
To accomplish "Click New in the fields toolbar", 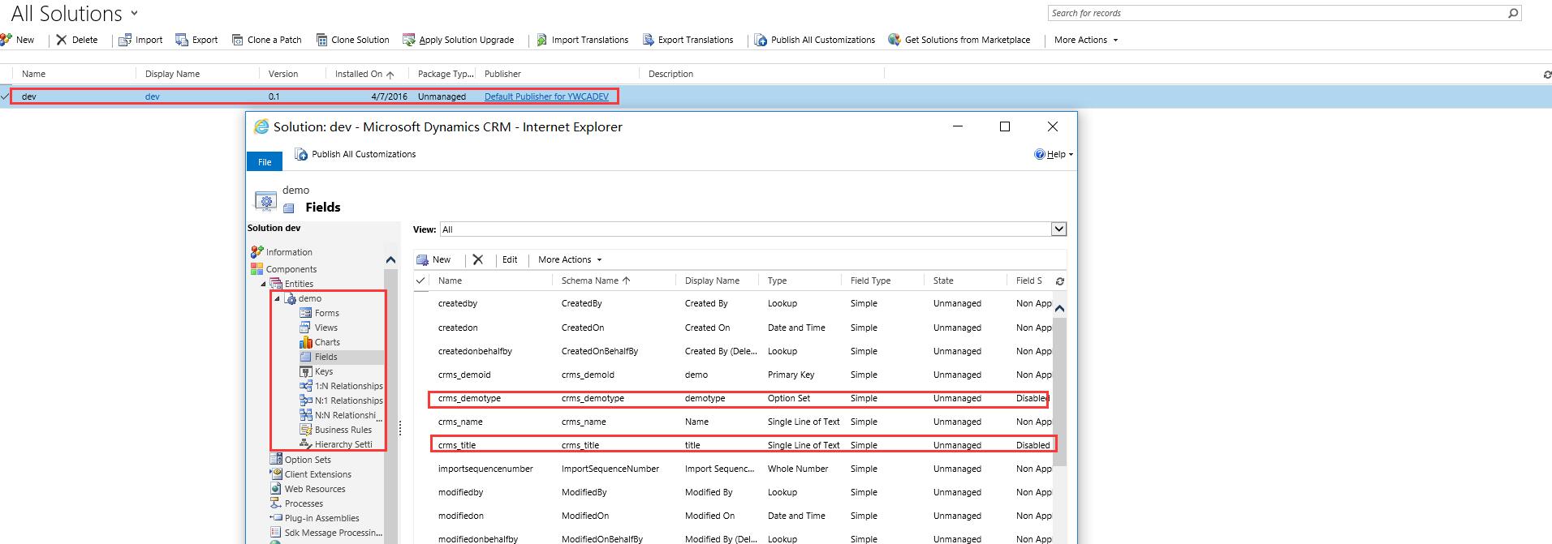I will (433, 259).
